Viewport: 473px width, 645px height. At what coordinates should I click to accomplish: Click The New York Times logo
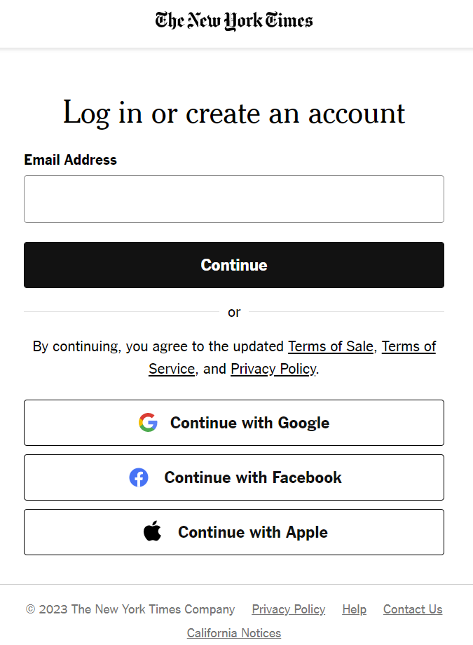pos(234,20)
